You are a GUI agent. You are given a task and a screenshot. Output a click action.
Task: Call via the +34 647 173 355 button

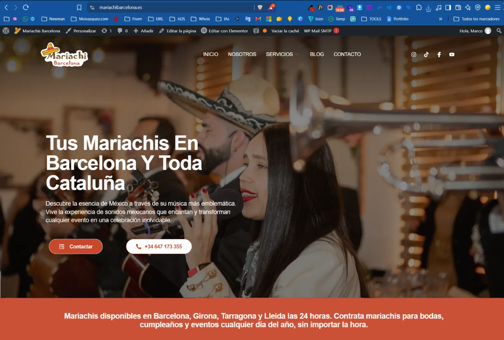(x=159, y=247)
